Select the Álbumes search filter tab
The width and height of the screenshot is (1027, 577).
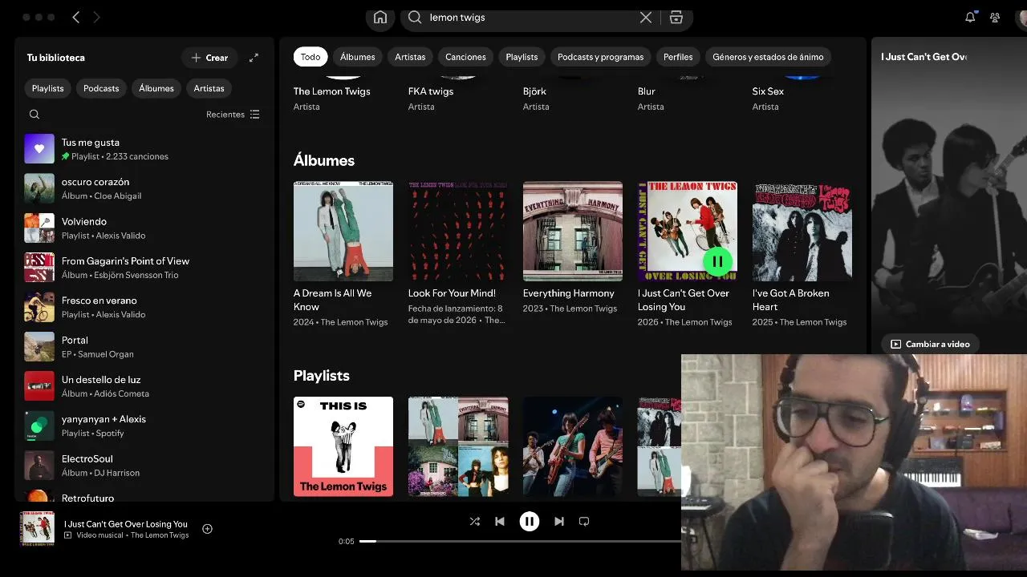358,57
